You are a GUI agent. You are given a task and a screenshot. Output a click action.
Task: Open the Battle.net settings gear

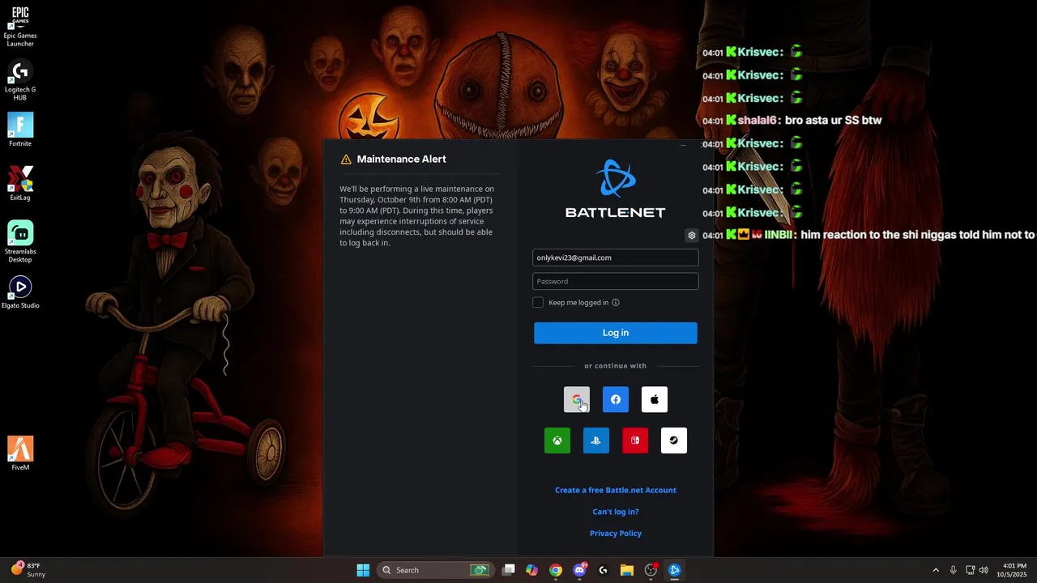(692, 236)
